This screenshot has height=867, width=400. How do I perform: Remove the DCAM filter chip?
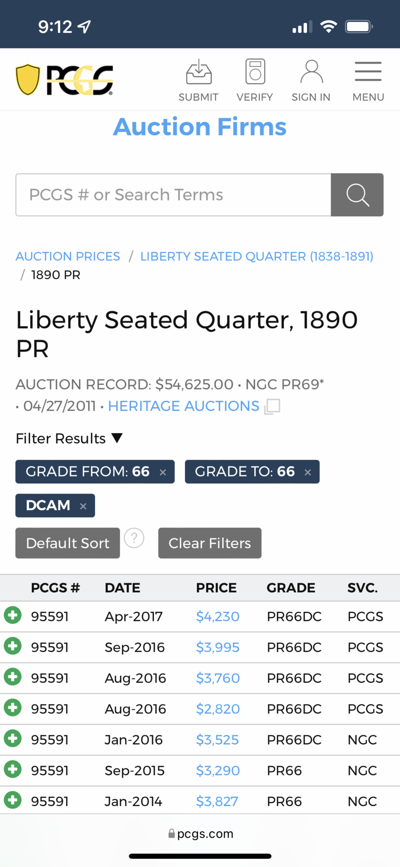83,506
